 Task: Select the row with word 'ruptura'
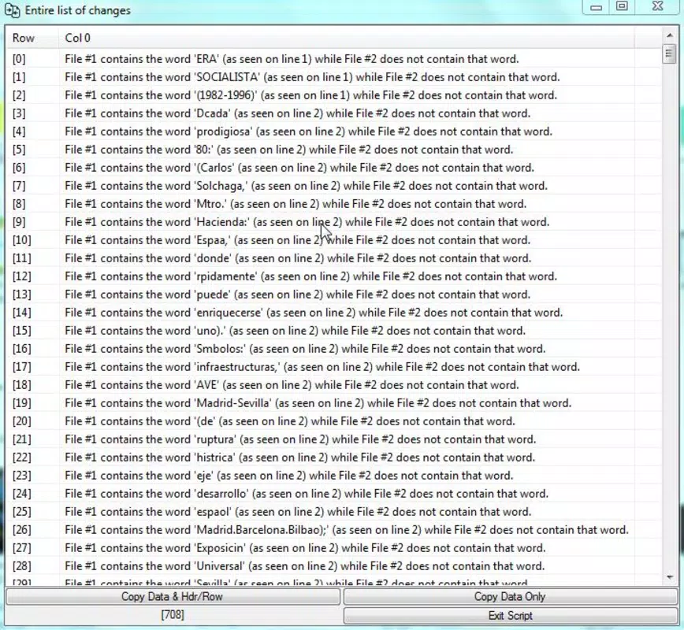click(x=334, y=439)
